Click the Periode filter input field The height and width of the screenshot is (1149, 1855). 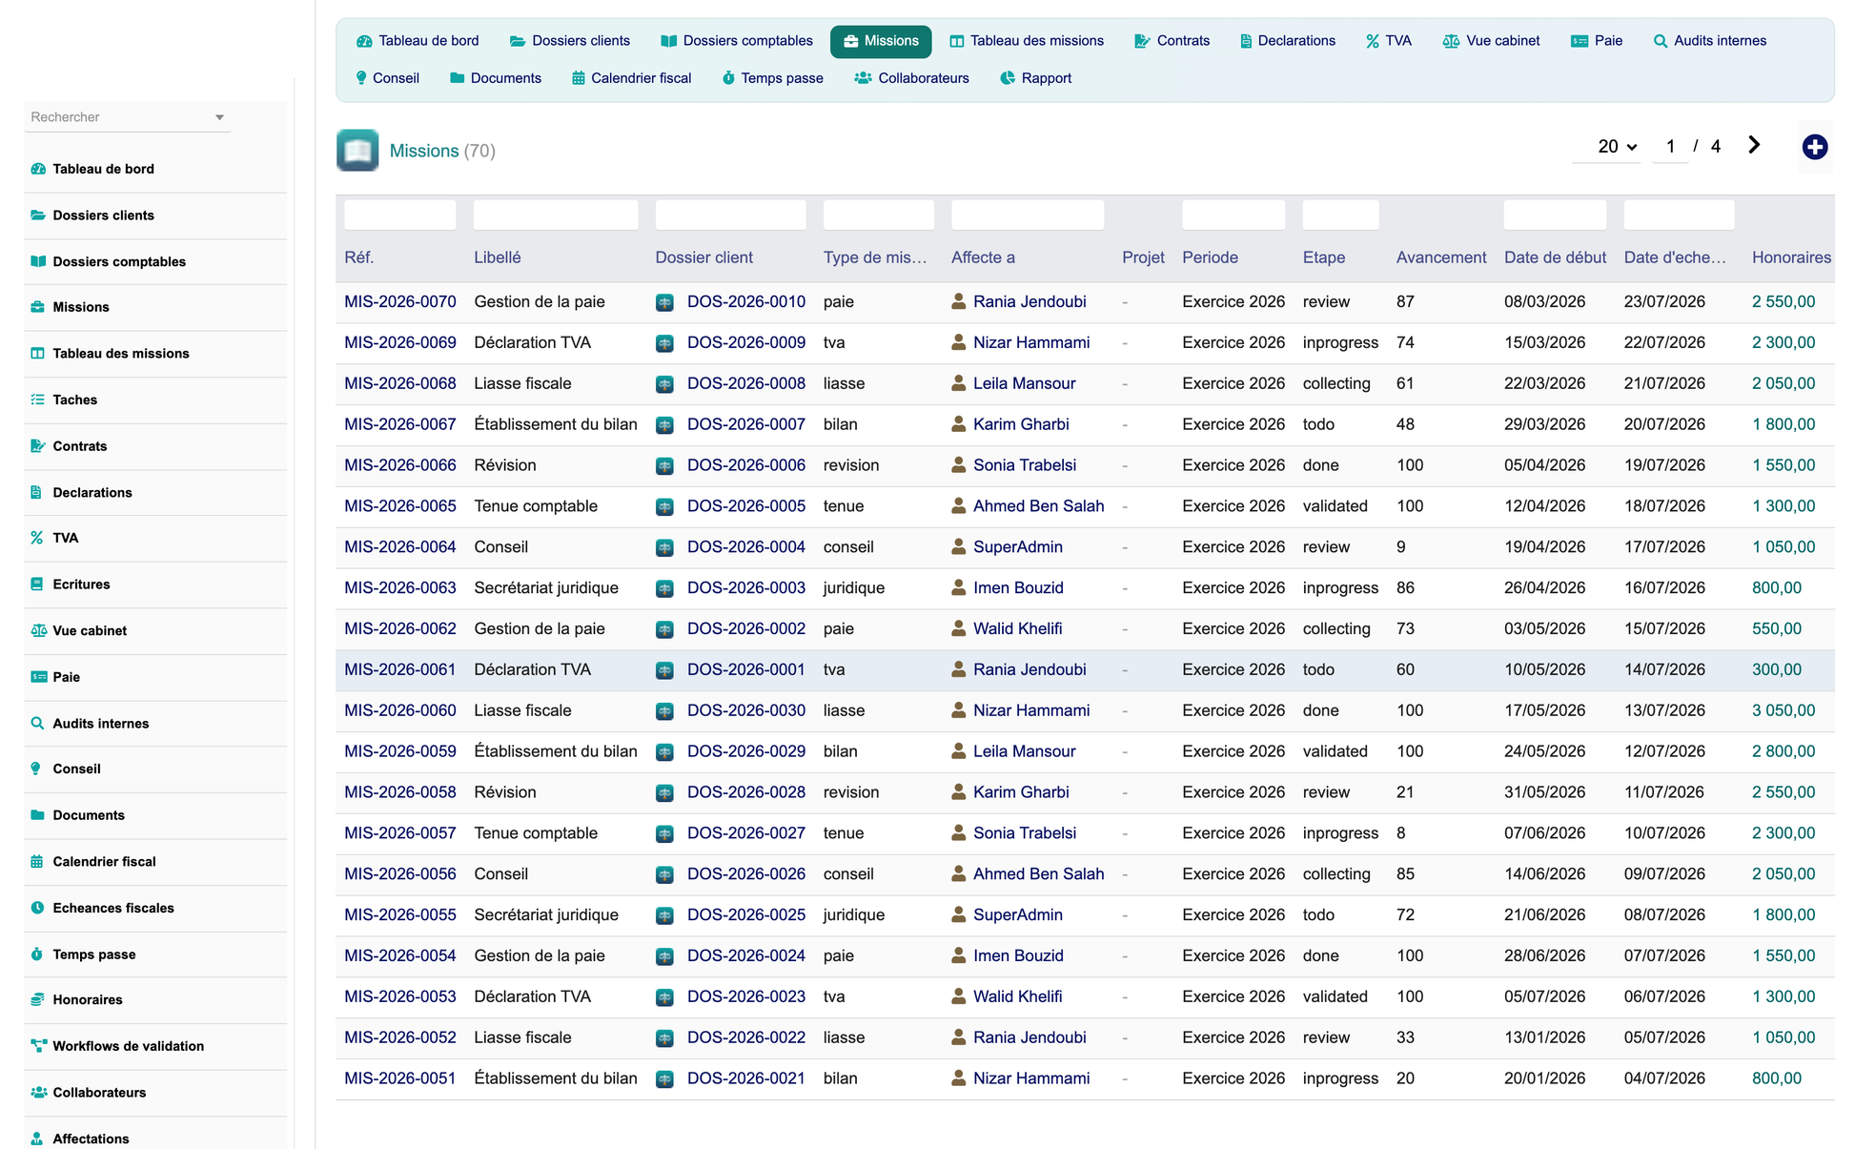tap(1233, 215)
